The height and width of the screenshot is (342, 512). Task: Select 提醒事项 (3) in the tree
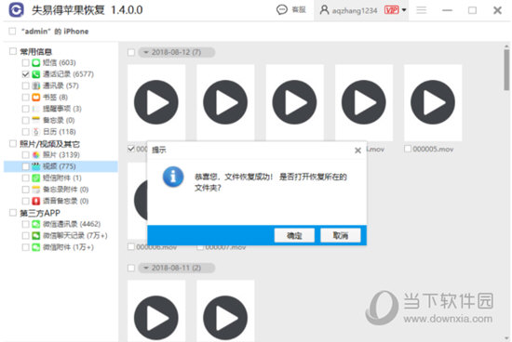tap(62, 109)
